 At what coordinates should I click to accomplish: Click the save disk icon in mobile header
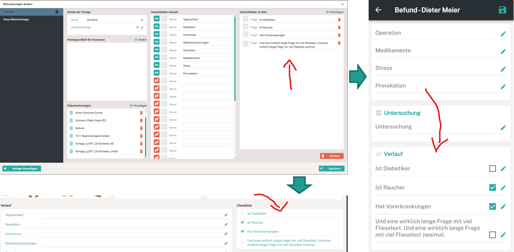tap(503, 10)
